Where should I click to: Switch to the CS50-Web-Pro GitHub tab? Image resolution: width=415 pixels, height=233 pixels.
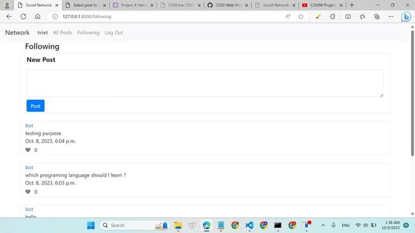[228, 5]
